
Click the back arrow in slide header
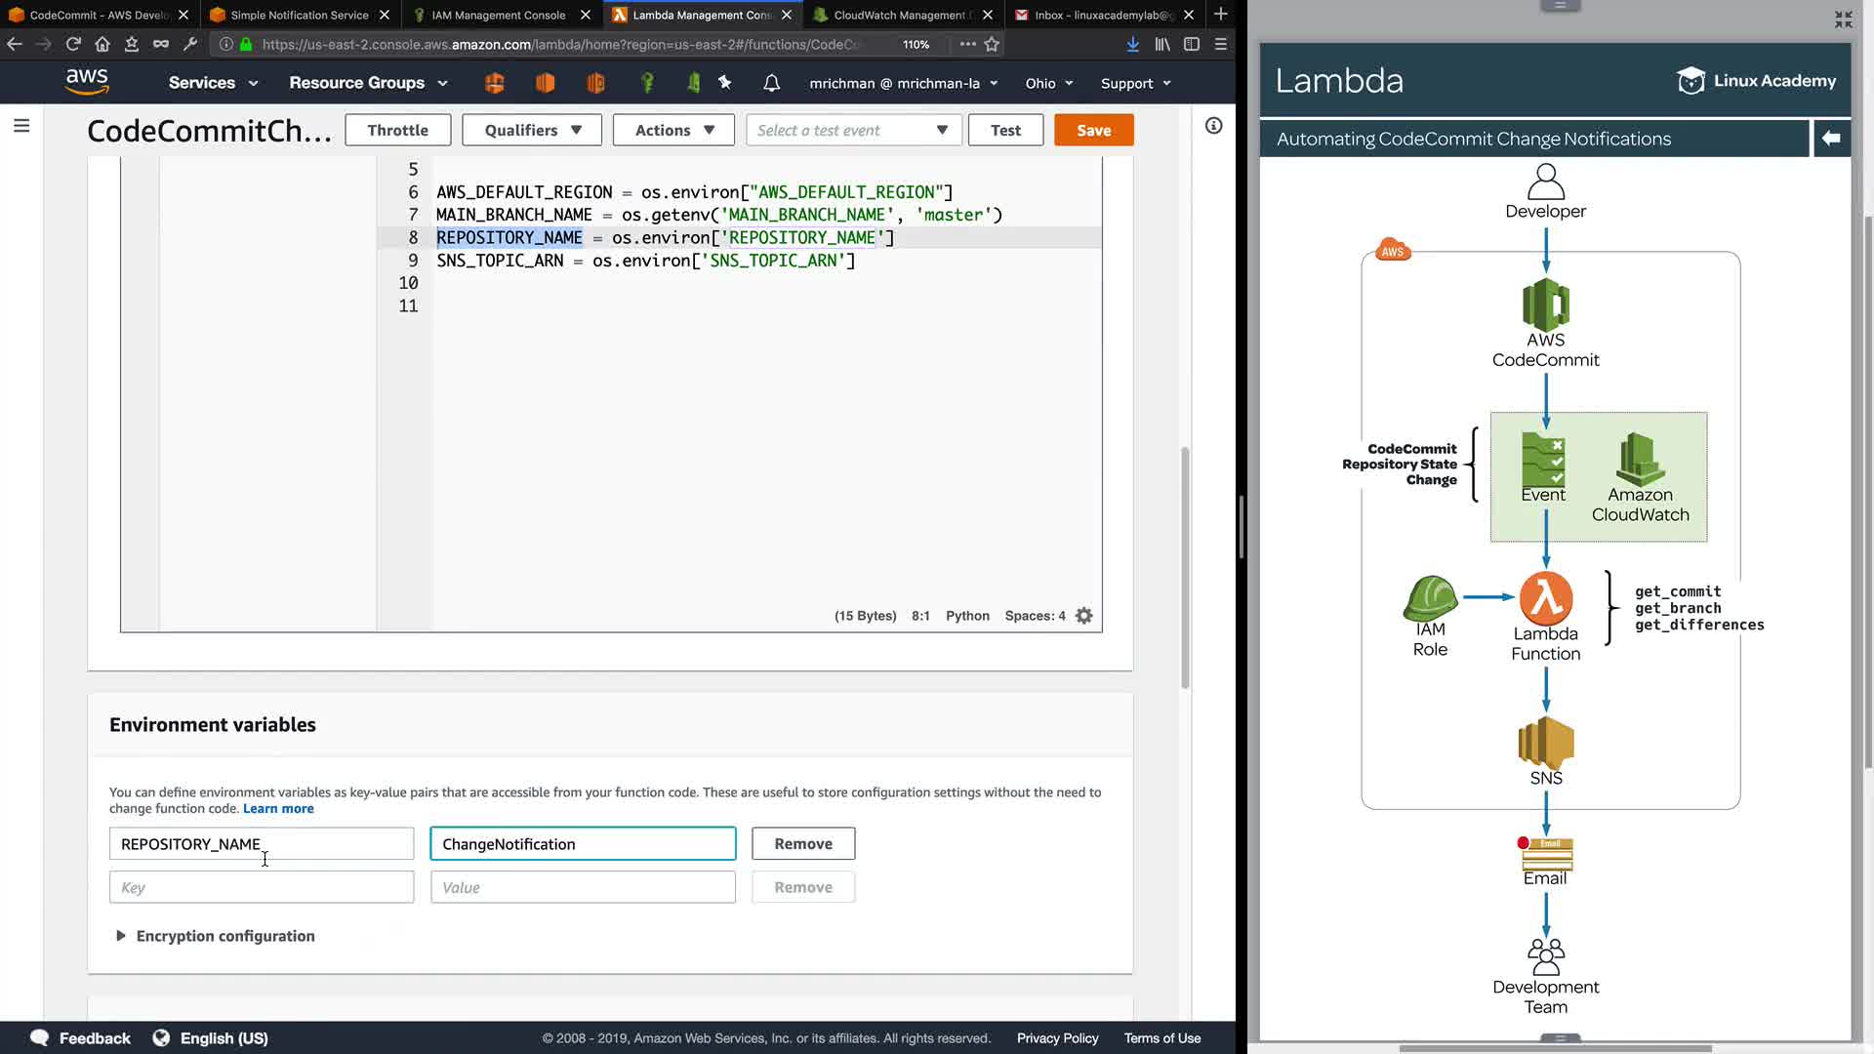(1831, 139)
